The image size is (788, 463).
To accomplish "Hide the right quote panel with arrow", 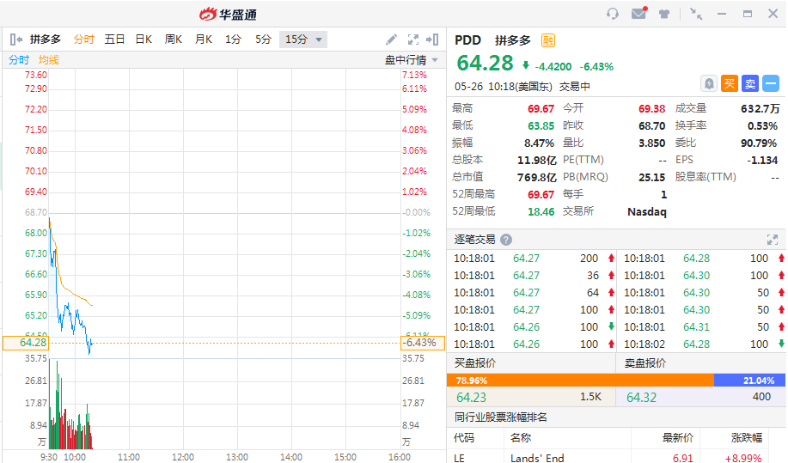I will tap(433, 40).
